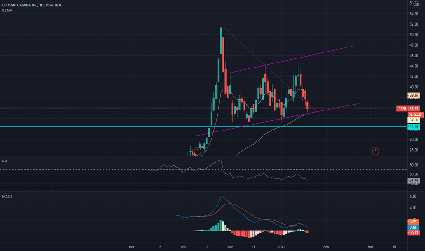The width and height of the screenshot is (425, 251).
Task: Click the upcoming earnings 'E' marker near February
Action: pos(375,151)
